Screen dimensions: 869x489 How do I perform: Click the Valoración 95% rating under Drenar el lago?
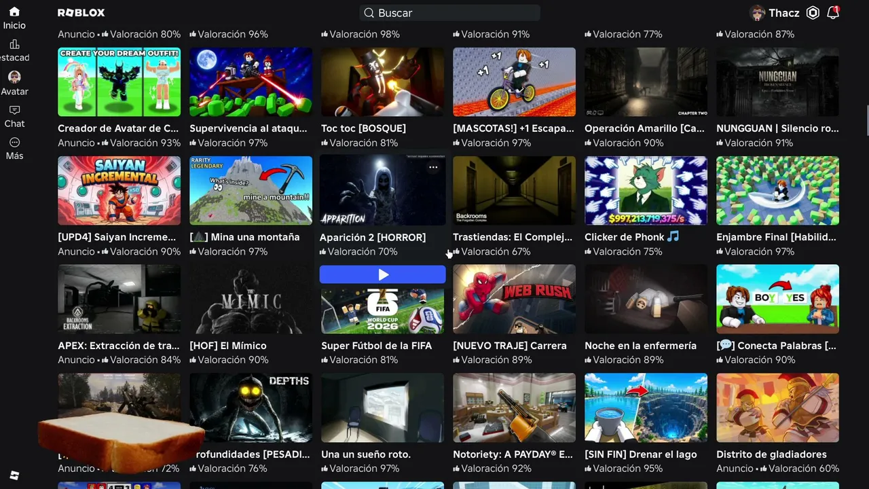(x=624, y=469)
